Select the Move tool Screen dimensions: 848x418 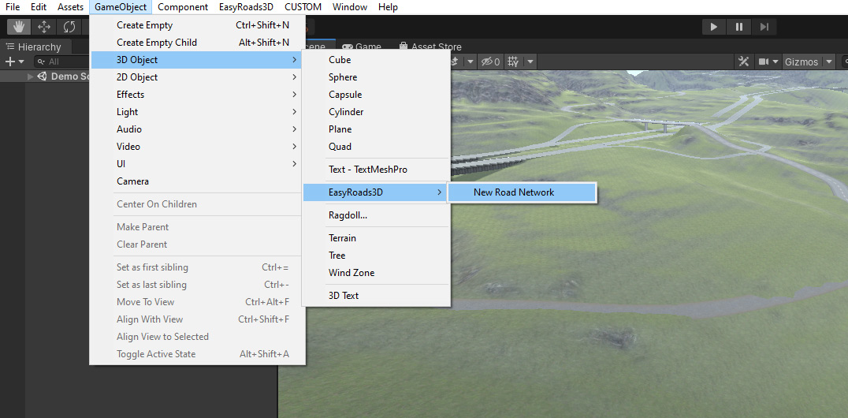click(44, 27)
